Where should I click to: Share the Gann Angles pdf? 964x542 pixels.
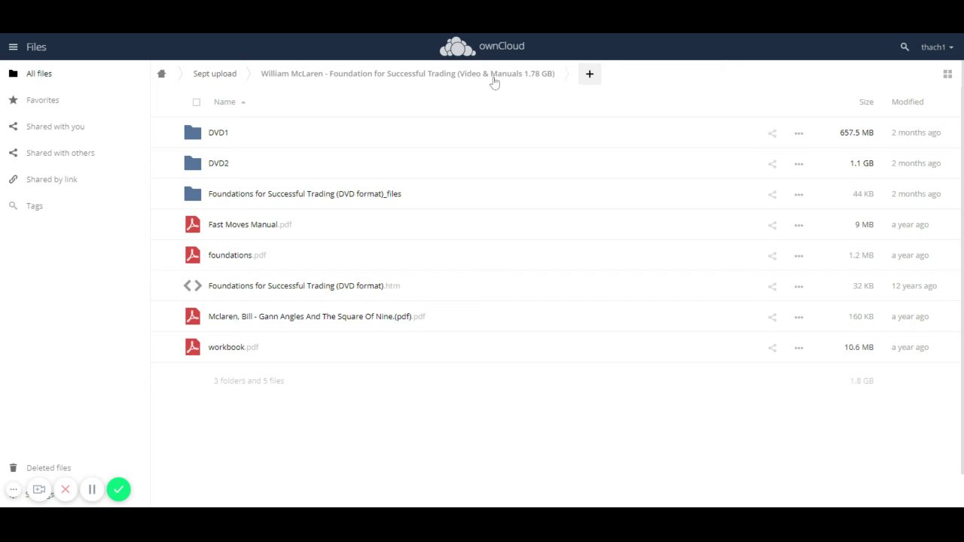(772, 317)
